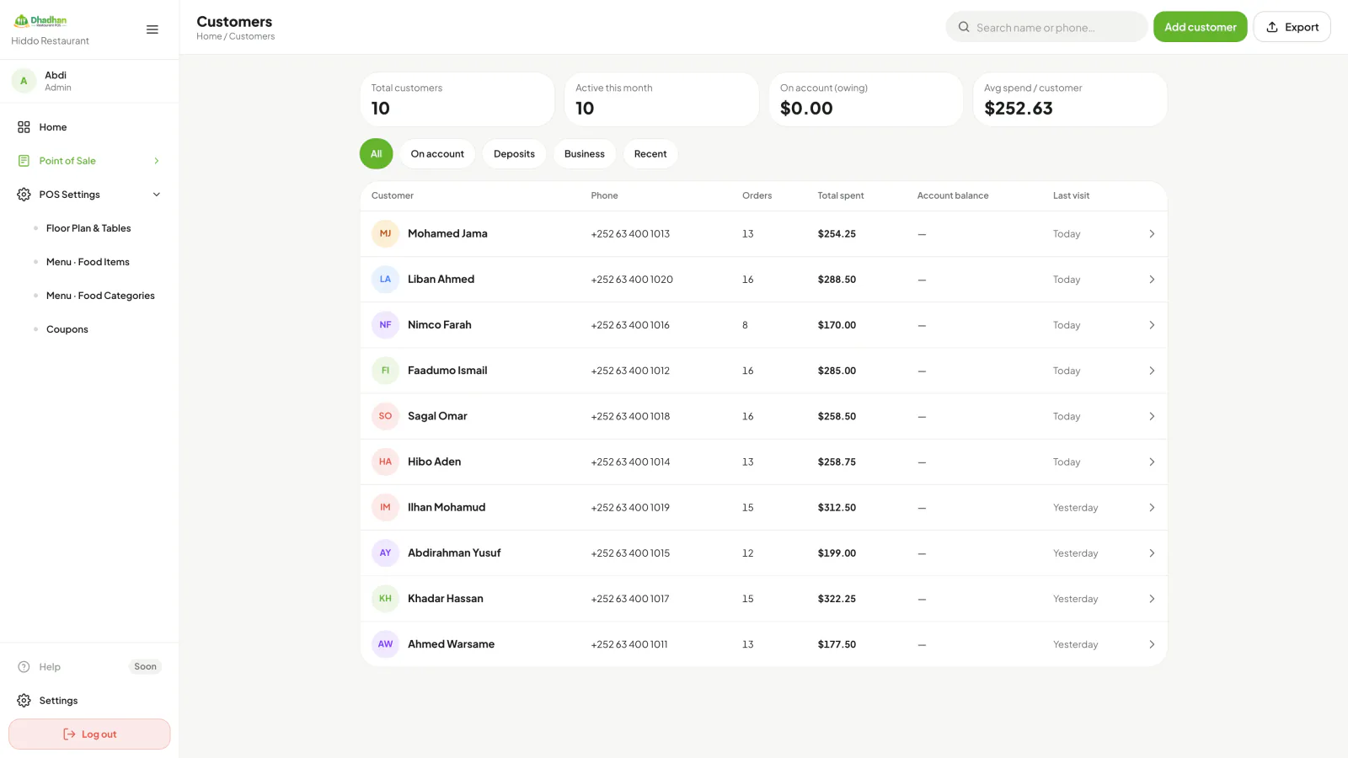Screen dimensions: 1348x758
Task: Select the On account filter
Action: tap(437, 154)
